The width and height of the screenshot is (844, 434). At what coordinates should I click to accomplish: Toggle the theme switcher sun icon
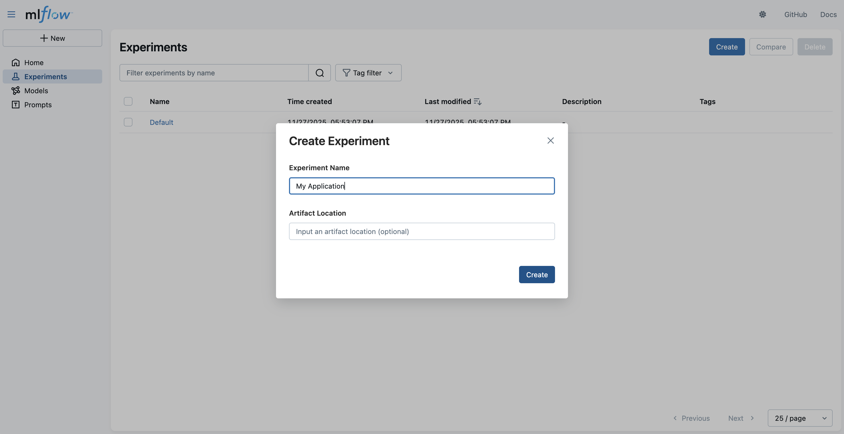coord(762,14)
